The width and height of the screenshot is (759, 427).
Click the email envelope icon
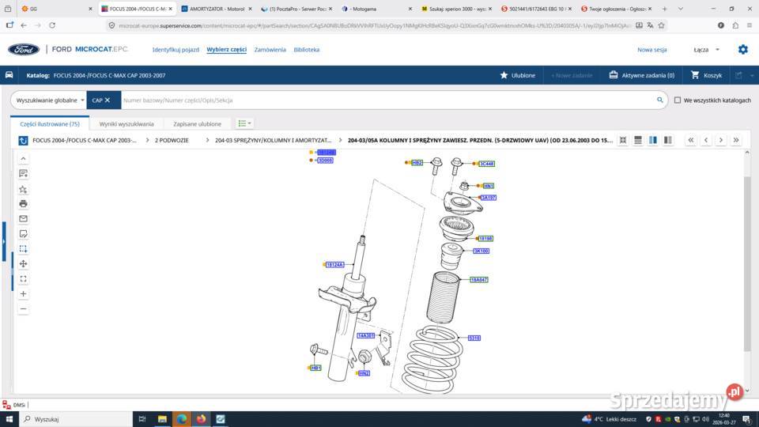point(23,218)
